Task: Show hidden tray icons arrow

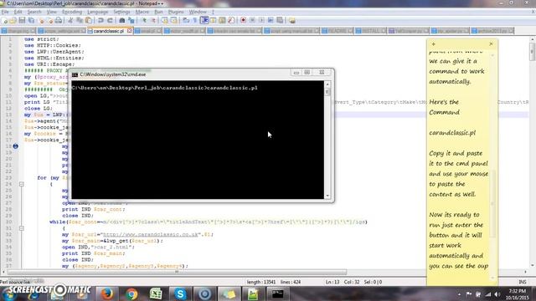Action: (459, 294)
